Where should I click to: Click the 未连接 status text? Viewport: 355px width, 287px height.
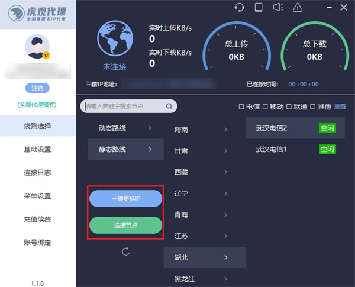coord(115,67)
